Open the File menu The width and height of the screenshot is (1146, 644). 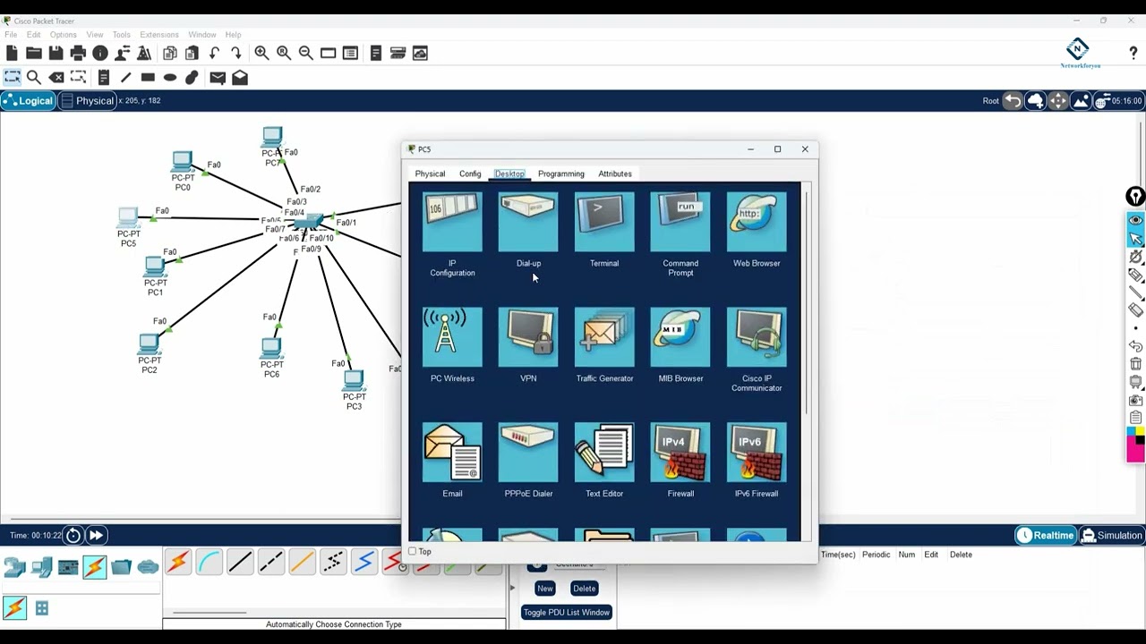pos(11,35)
